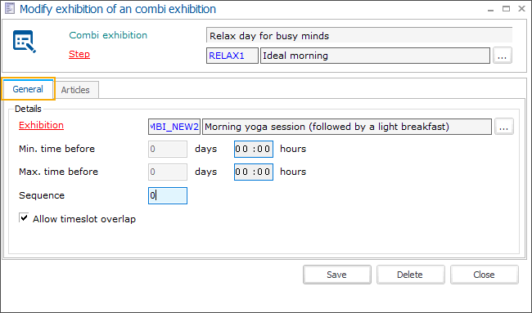This screenshot has width=532, height=313.
Task: Switch to the General tab
Action: pyautogui.click(x=28, y=89)
